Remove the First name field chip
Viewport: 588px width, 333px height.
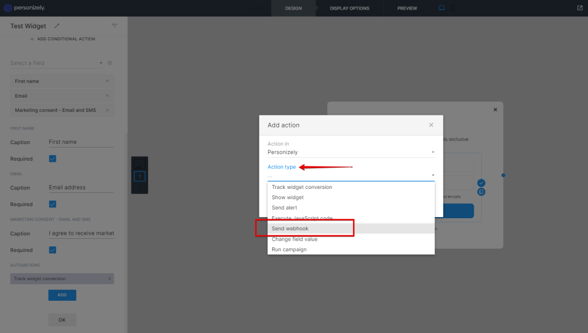point(107,81)
